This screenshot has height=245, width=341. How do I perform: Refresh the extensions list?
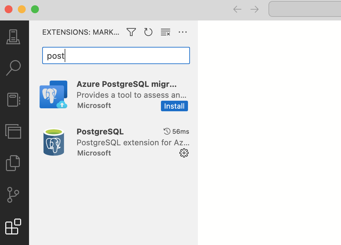pyautogui.click(x=148, y=32)
